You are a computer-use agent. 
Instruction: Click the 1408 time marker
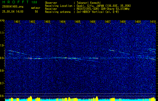click(123, 21)
